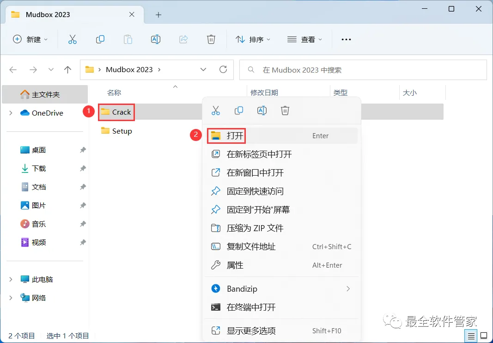Click the toolbar Delete trash icon
Image resolution: width=493 pixels, height=343 pixels.
[x=211, y=39]
